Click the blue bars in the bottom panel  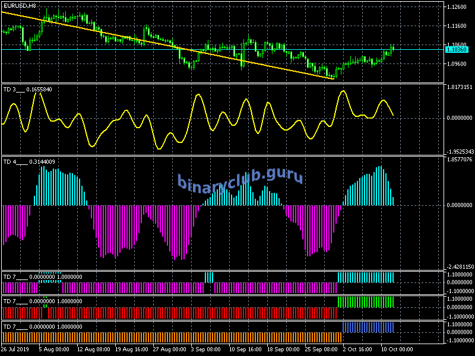(368, 327)
